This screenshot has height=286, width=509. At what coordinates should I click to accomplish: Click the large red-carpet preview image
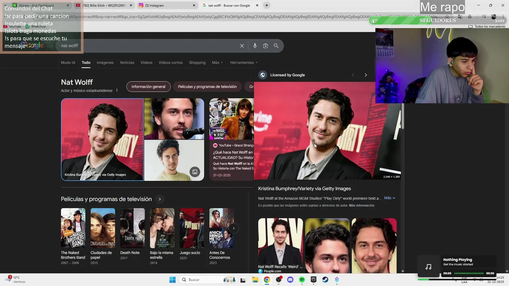coord(327,131)
